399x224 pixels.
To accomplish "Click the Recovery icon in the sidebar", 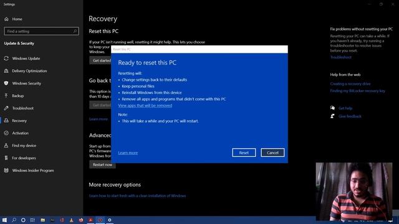I will (x=6, y=121).
